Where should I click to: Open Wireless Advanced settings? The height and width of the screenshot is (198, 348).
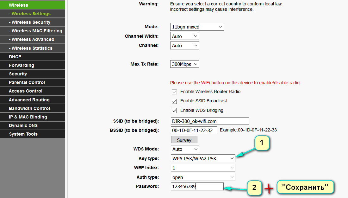(x=33, y=39)
